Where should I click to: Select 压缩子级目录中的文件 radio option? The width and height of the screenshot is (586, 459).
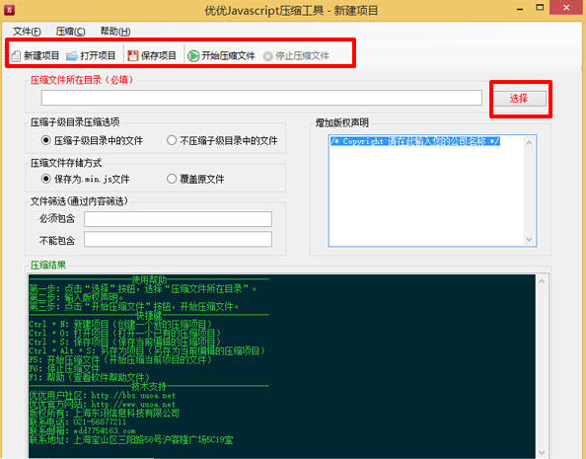46,140
